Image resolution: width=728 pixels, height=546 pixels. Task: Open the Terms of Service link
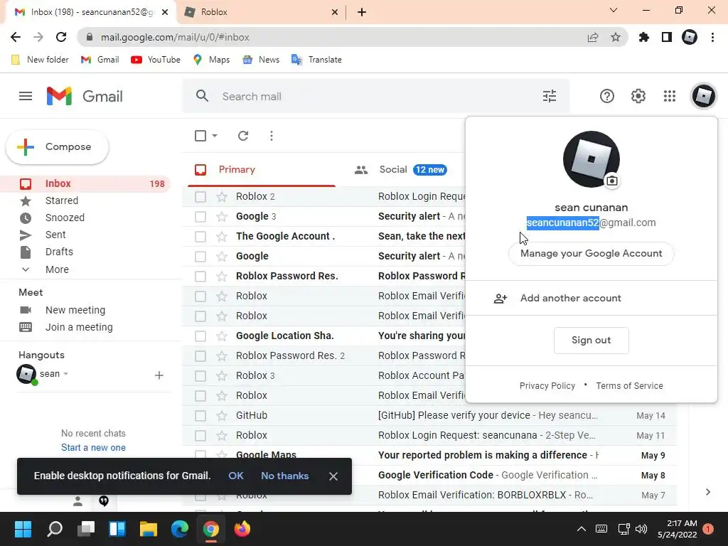pyautogui.click(x=629, y=386)
